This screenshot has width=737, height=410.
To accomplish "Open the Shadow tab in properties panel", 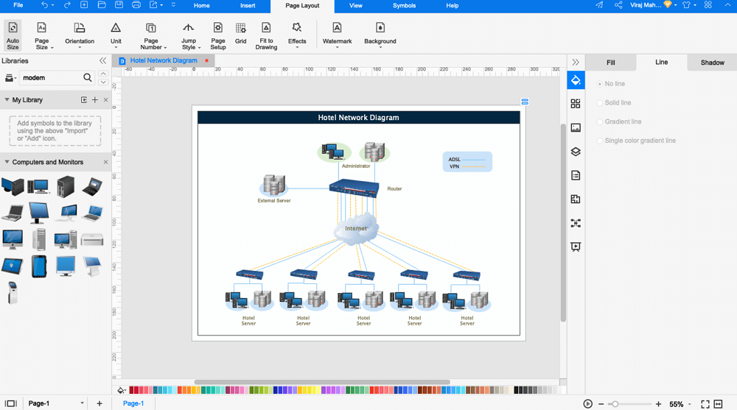I will (712, 63).
